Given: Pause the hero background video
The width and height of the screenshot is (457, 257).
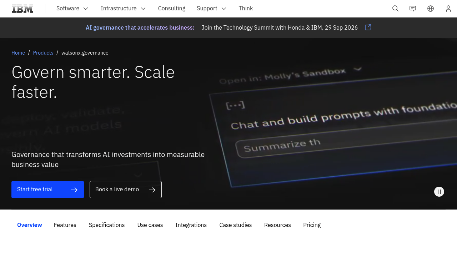Looking at the screenshot, I should (439, 192).
